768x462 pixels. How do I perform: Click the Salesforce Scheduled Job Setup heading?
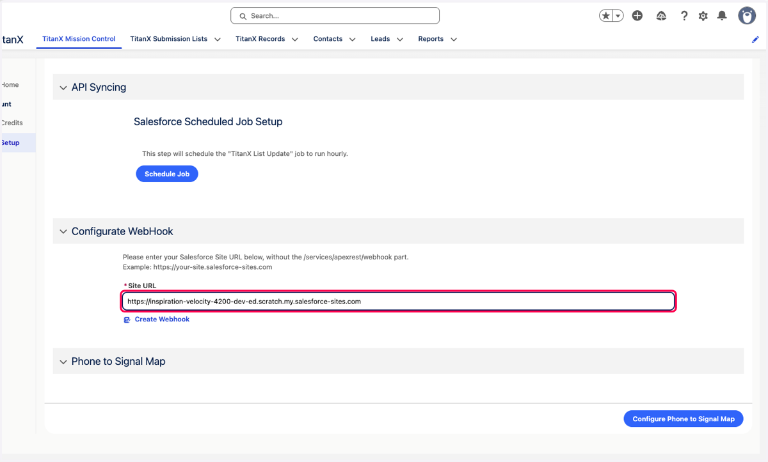coord(208,121)
